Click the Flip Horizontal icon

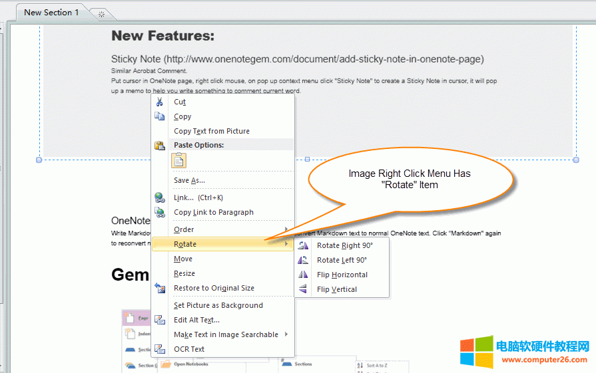click(x=304, y=275)
